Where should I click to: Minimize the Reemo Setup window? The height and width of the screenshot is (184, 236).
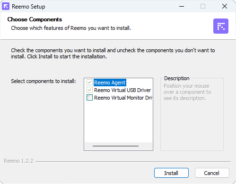click(182, 6)
